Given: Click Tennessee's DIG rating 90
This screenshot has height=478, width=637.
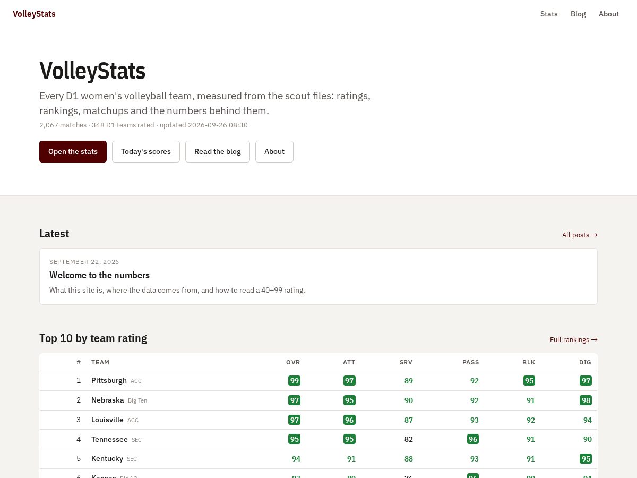Looking at the screenshot, I should (588, 439).
